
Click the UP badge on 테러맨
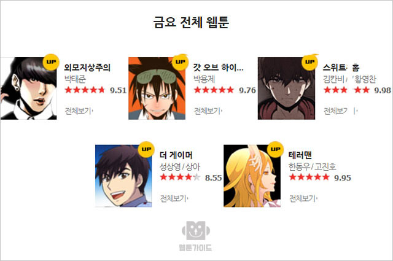[275, 149]
